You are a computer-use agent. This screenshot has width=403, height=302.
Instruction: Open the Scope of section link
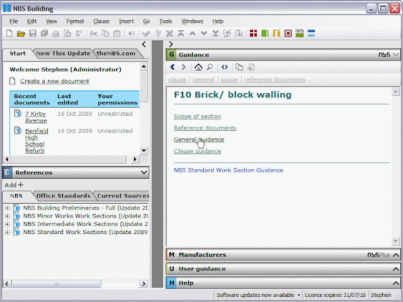pos(197,116)
